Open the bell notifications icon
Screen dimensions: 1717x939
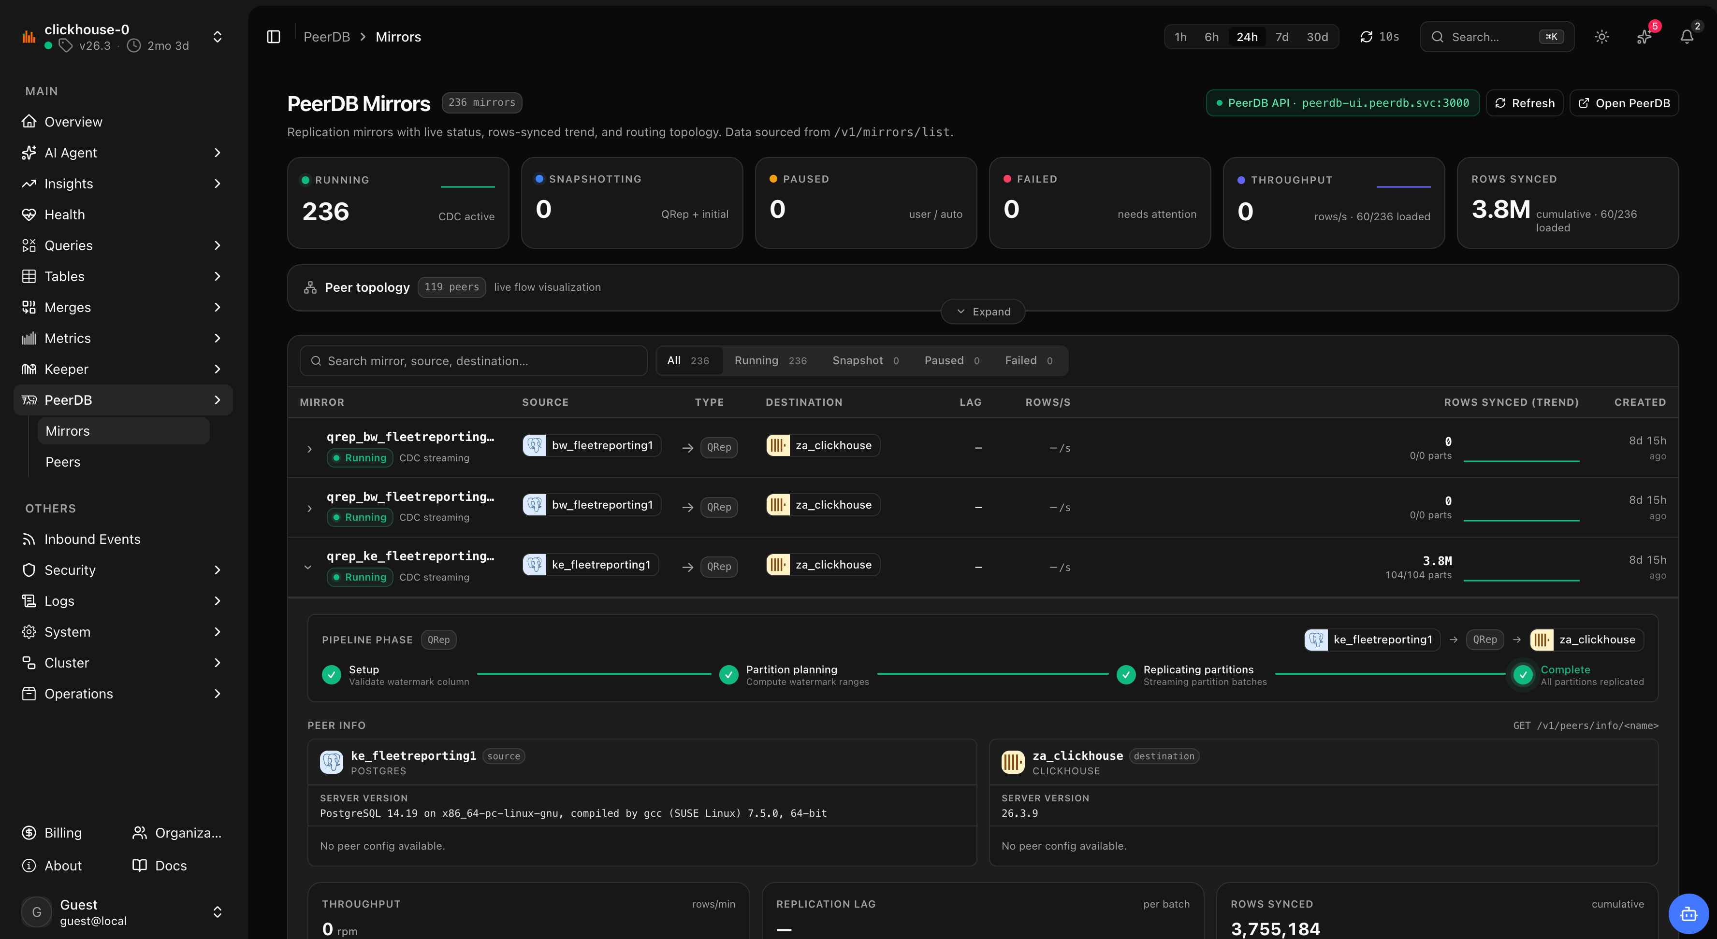point(1687,37)
